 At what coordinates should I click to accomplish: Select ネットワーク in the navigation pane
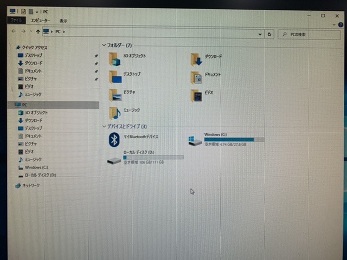pos(30,186)
